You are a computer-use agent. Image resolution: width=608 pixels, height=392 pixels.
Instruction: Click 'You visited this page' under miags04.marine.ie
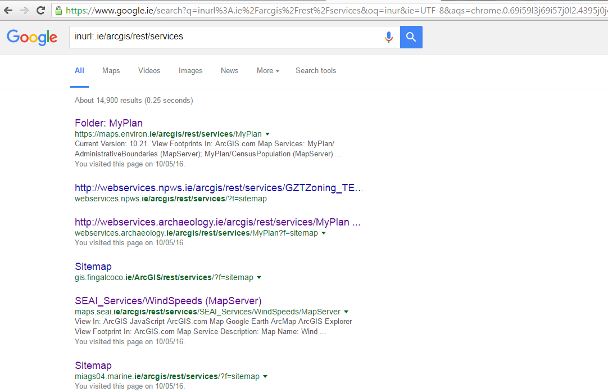[130, 386]
